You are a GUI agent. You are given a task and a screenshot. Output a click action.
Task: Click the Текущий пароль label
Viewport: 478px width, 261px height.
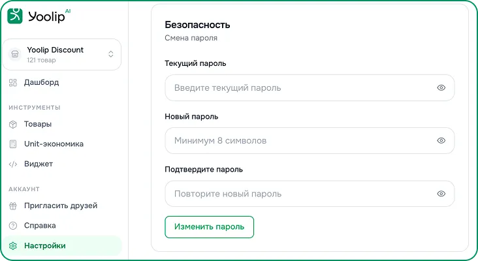click(195, 64)
